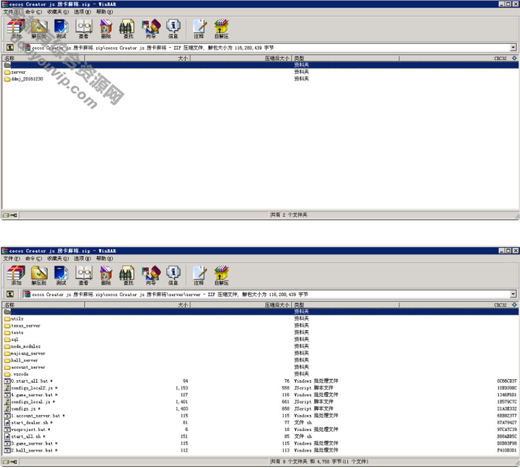Select the node_modules folder
This screenshot has height=468, width=520.
22,347
